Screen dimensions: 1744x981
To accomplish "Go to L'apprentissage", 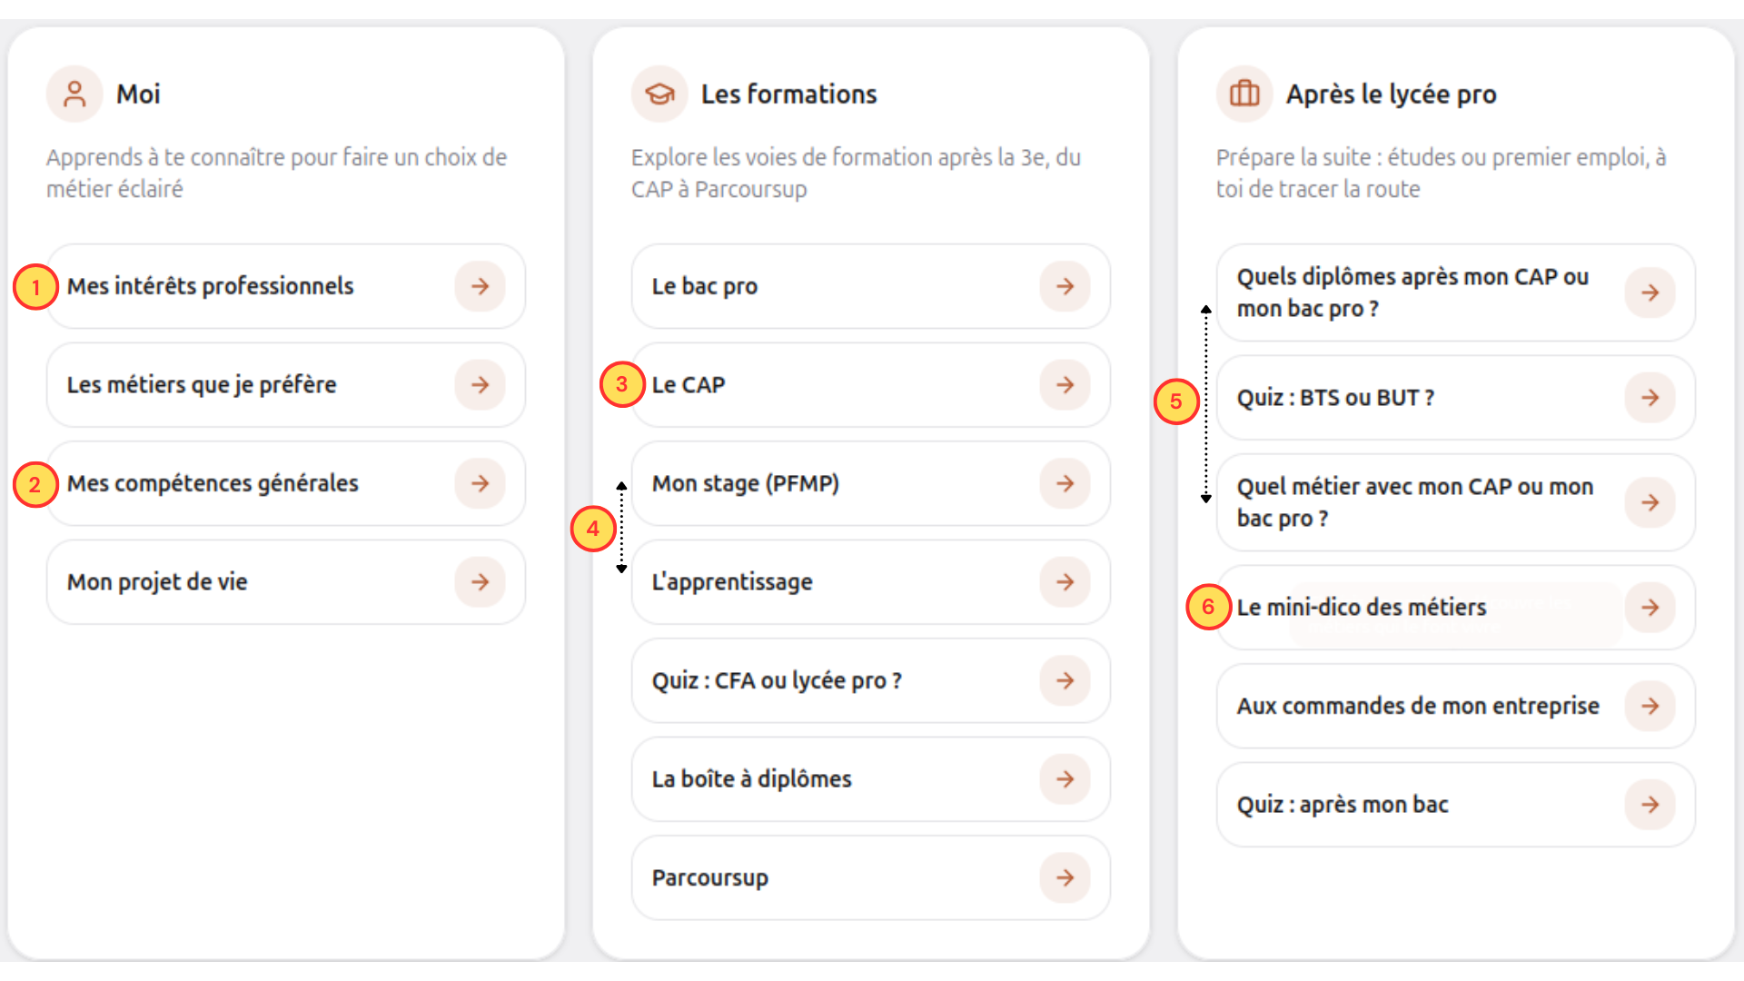I will (x=871, y=582).
